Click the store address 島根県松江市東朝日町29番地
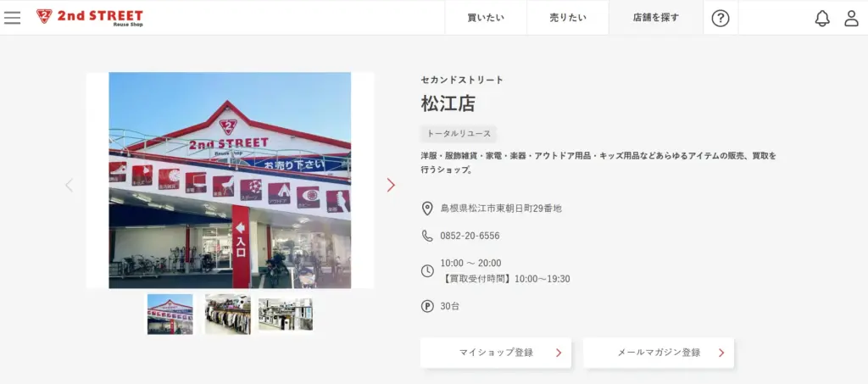 [501, 209]
